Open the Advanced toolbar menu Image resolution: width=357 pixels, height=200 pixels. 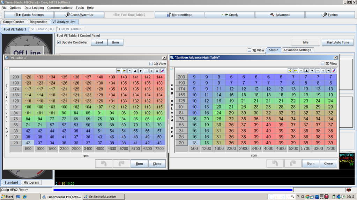(x=280, y=15)
